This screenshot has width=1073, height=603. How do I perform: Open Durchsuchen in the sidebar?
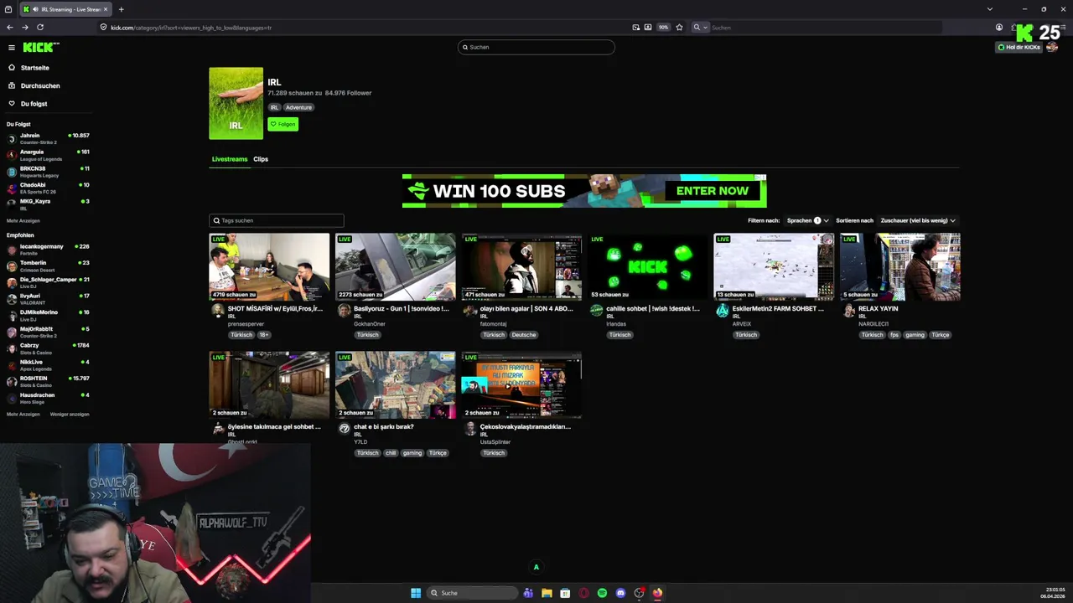point(39,85)
